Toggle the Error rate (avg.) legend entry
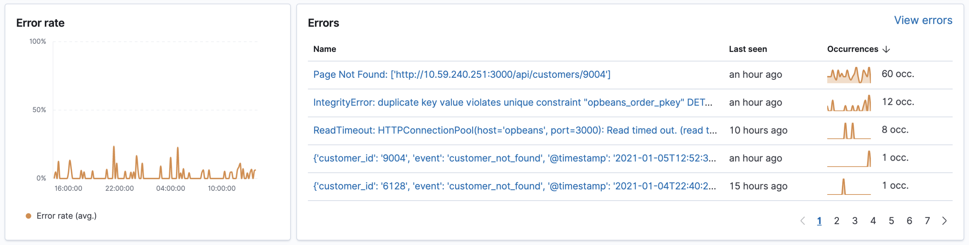969x245 pixels. [x=66, y=216]
